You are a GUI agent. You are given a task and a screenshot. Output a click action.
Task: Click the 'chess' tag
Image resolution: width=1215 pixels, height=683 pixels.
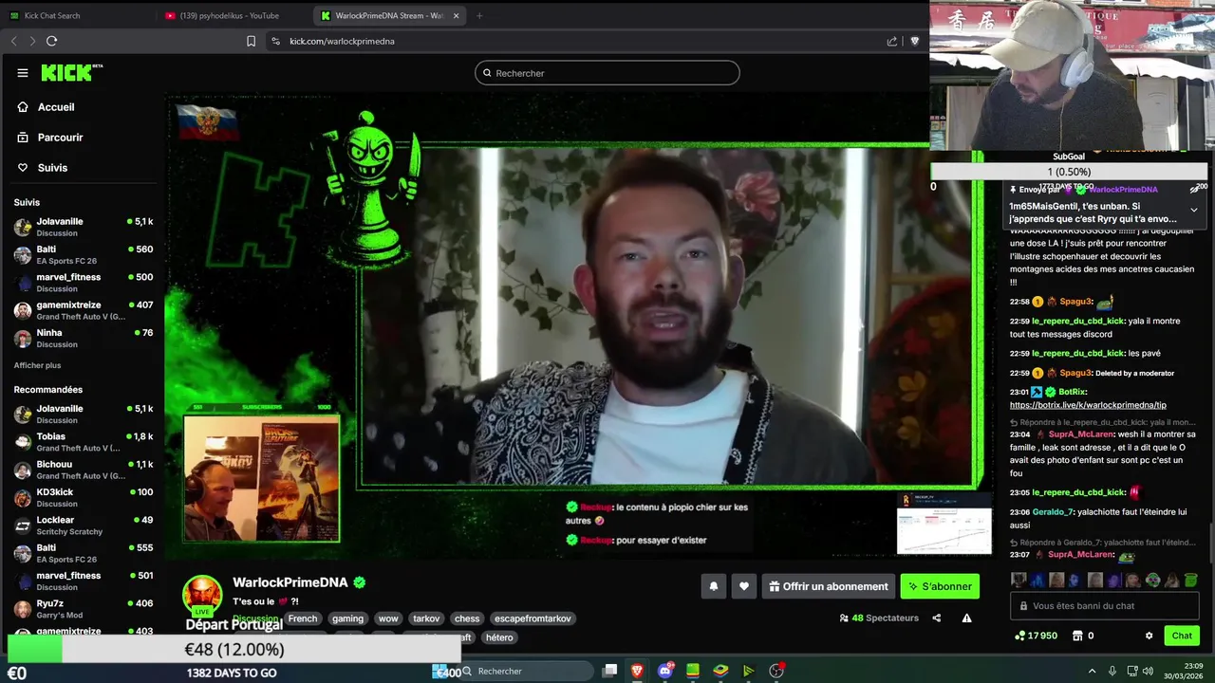tap(467, 618)
